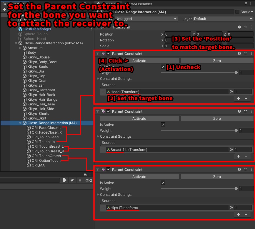Add a source to Head constraint list
The image size is (255, 229).
tap(239, 98)
